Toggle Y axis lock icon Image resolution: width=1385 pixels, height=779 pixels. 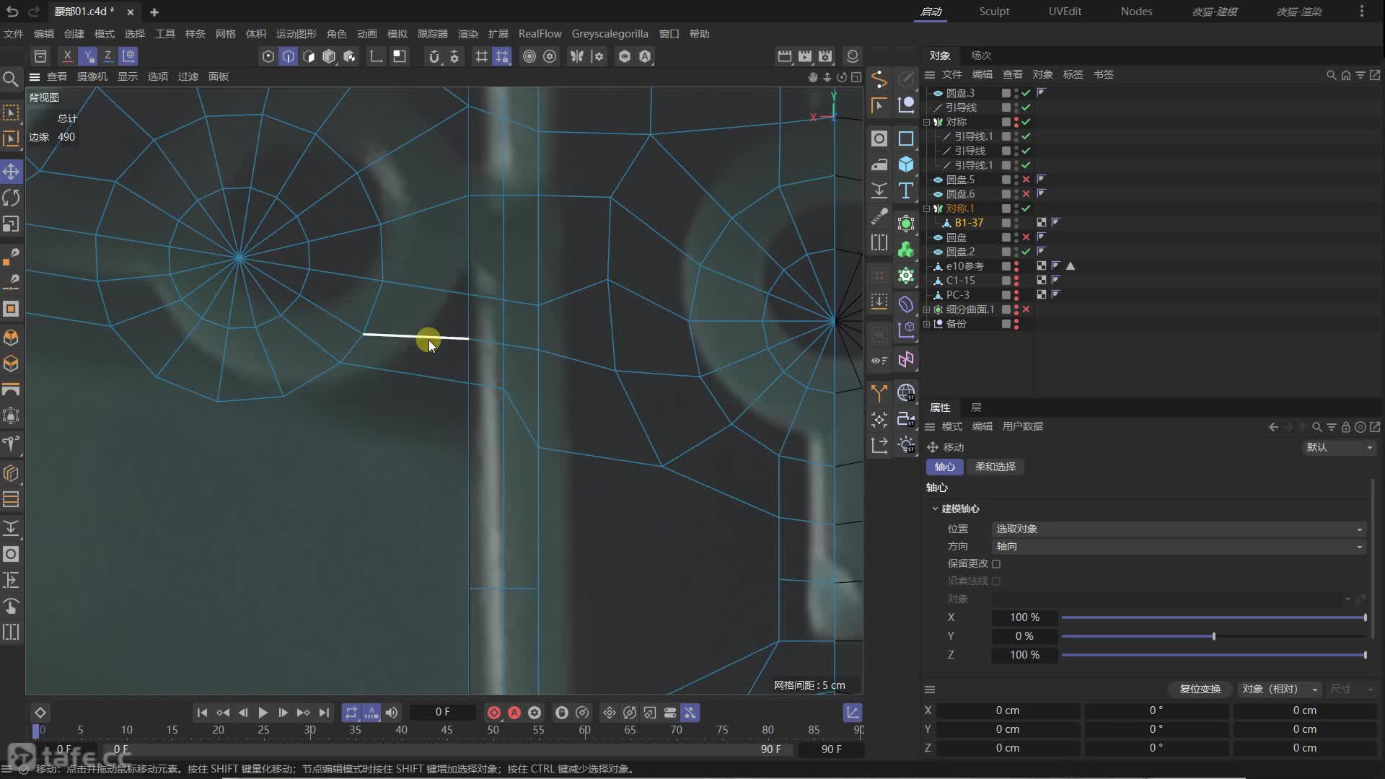87,56
